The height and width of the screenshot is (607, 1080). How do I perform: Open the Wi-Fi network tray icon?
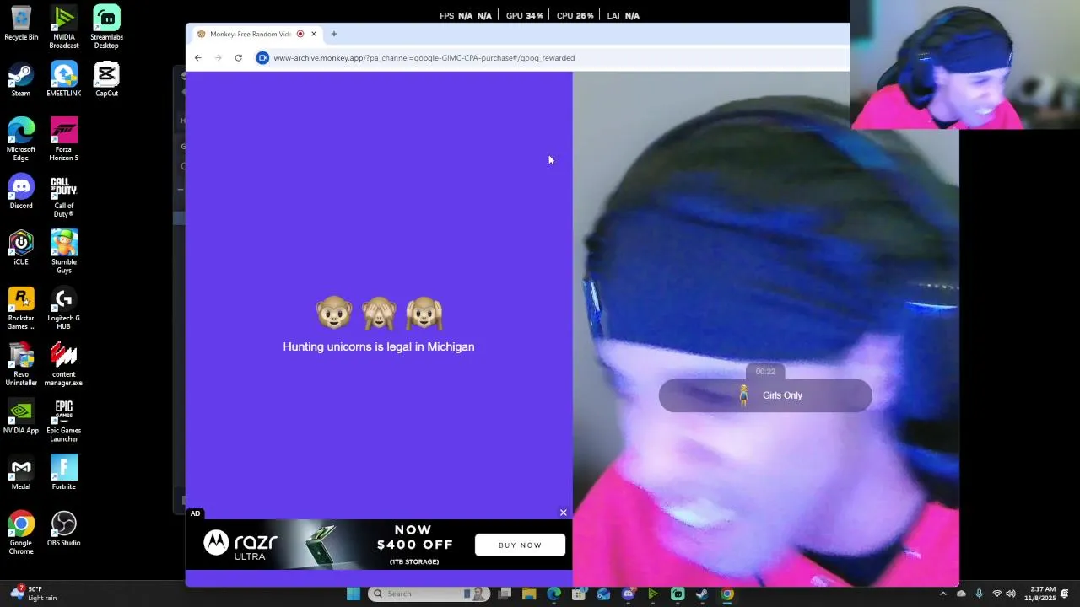click(996, 594)
